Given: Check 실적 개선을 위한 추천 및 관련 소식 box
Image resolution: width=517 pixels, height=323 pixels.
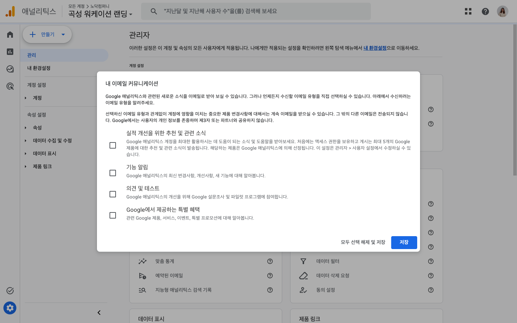Looking at the screenshot, I should (113, 145).
